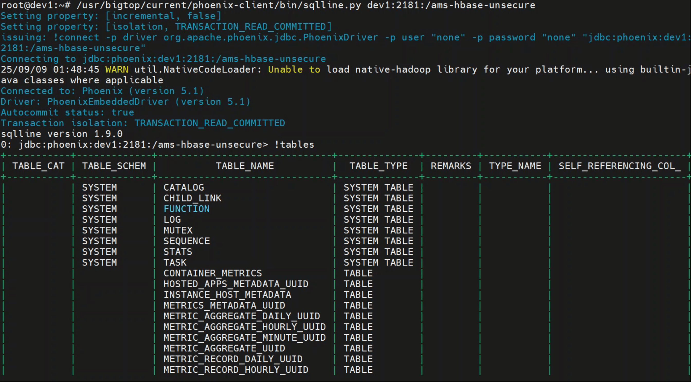The height and width of the screenshot is (382, 691).
Task: Select the CONTAINER_METRICS table name
Action: pyautogui.click(x=213, y=273)
